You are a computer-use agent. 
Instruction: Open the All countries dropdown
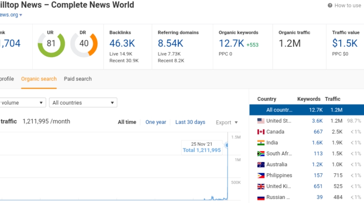point(83,102)
